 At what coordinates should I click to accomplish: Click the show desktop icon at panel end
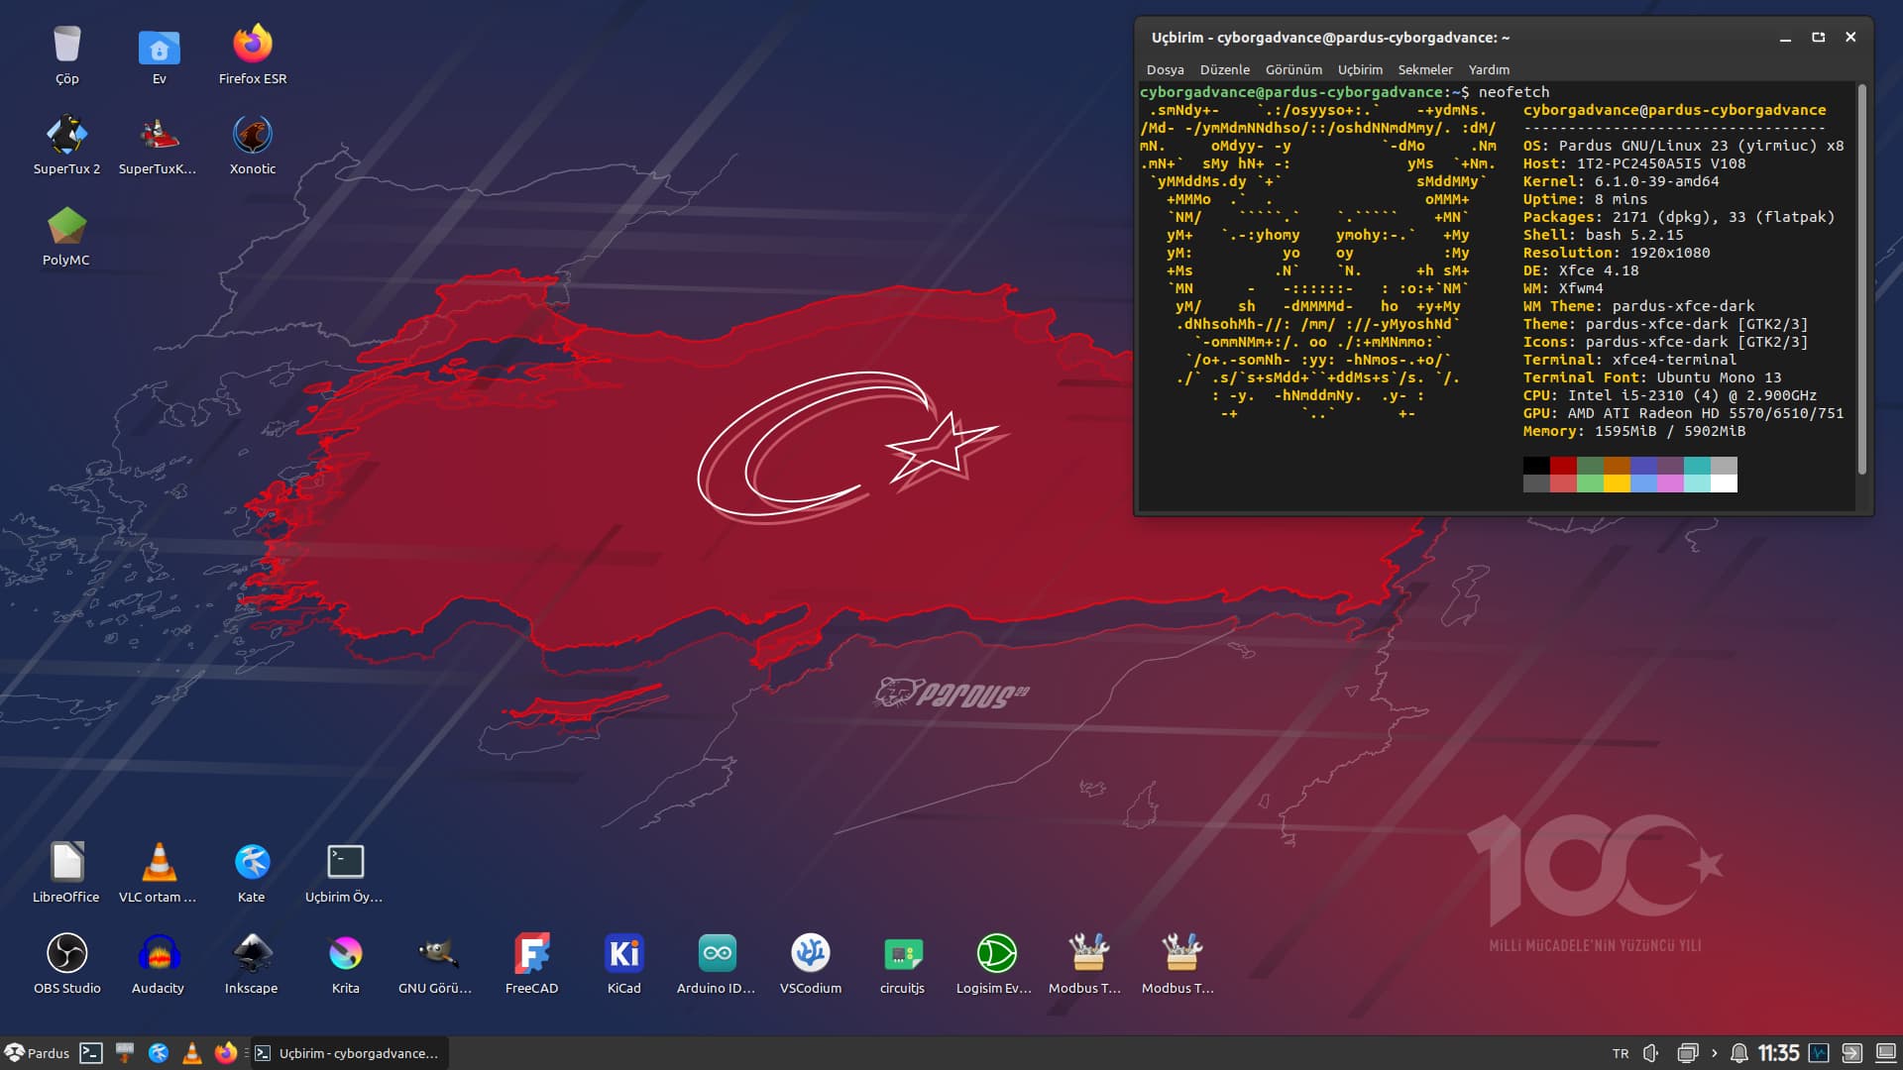pyautogui.click(x=1886, y=1053)
